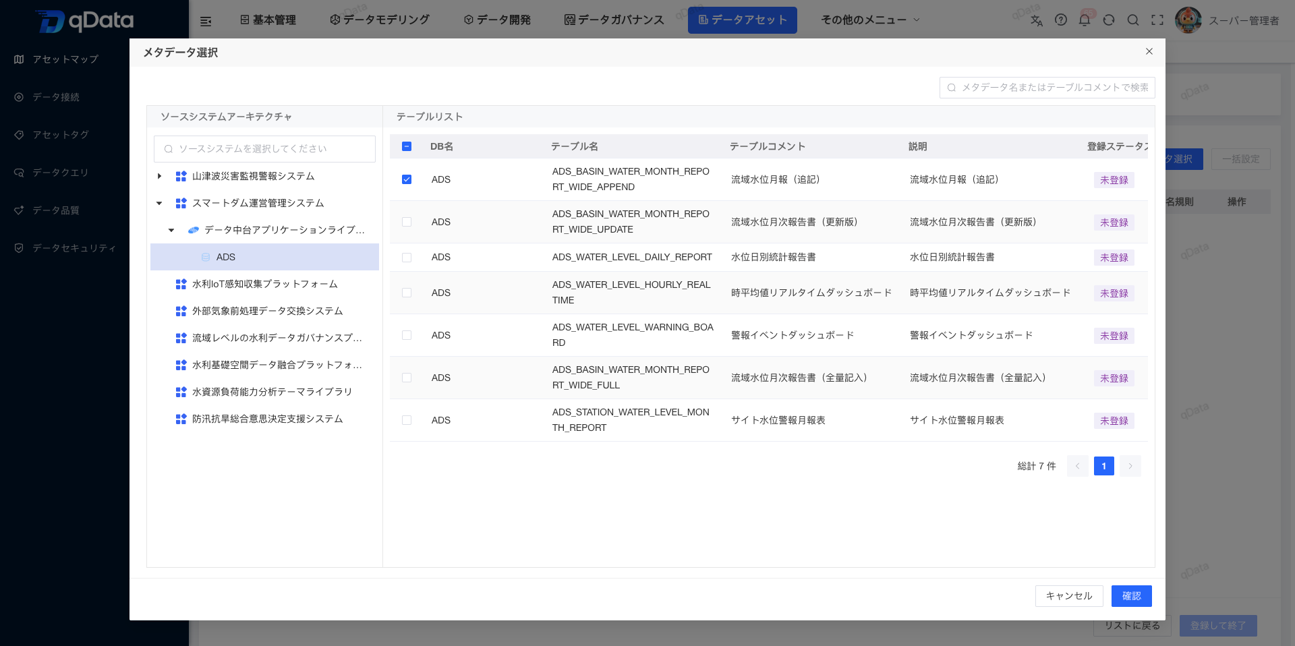Open the データガバナンス menu
This screenshot has width=1295, height=646.
(x=614, y=20)
